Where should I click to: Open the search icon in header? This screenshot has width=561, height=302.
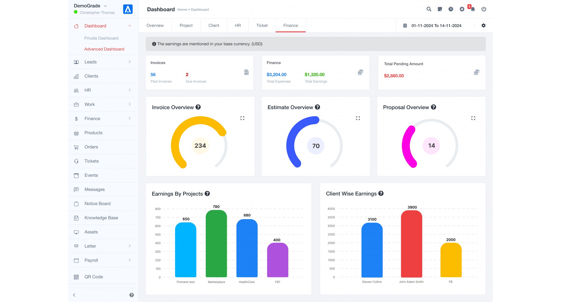click(x=429, y=9)
